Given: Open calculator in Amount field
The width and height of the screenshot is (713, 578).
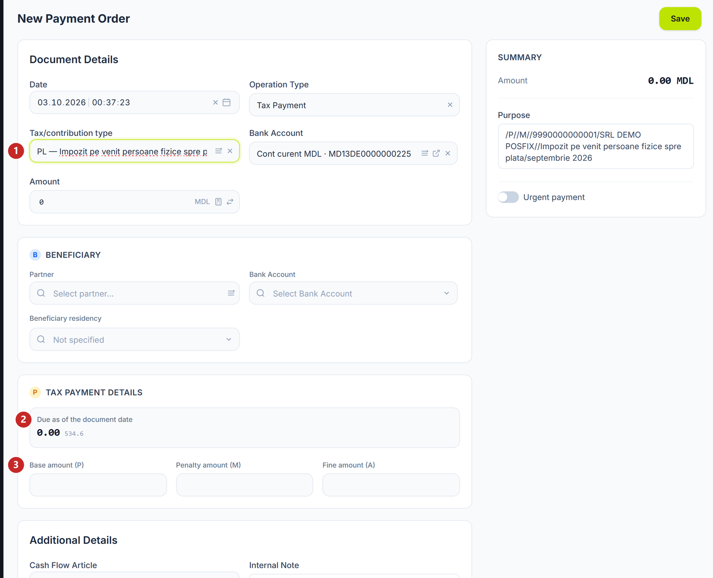Looking at the screenshot, I should coord(218,202).
